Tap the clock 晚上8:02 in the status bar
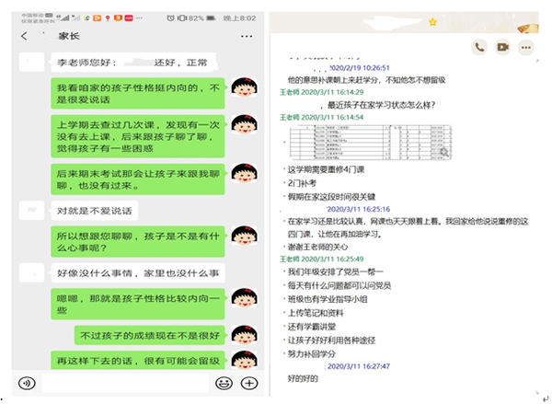The image size is (552, 404). (x=240, y=18)
